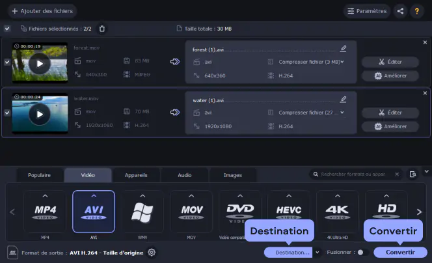The image size is (432, 263).
Task: Click the water (1).avi output name
Action: pos(208,100)
